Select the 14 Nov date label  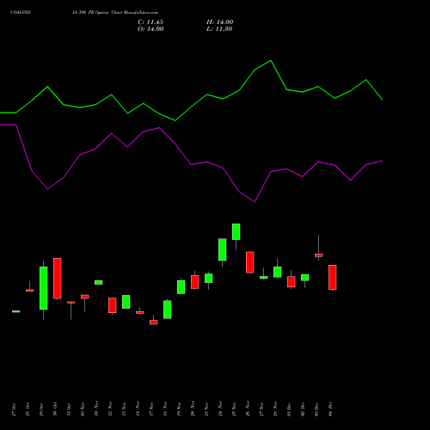click(x=138, y=408)
